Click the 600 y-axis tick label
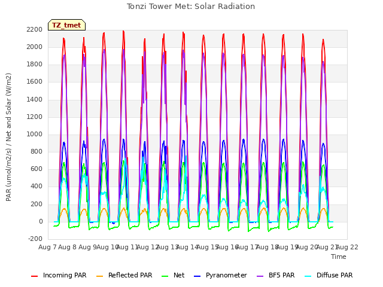 pyautogui.click(x=37, y=169)
